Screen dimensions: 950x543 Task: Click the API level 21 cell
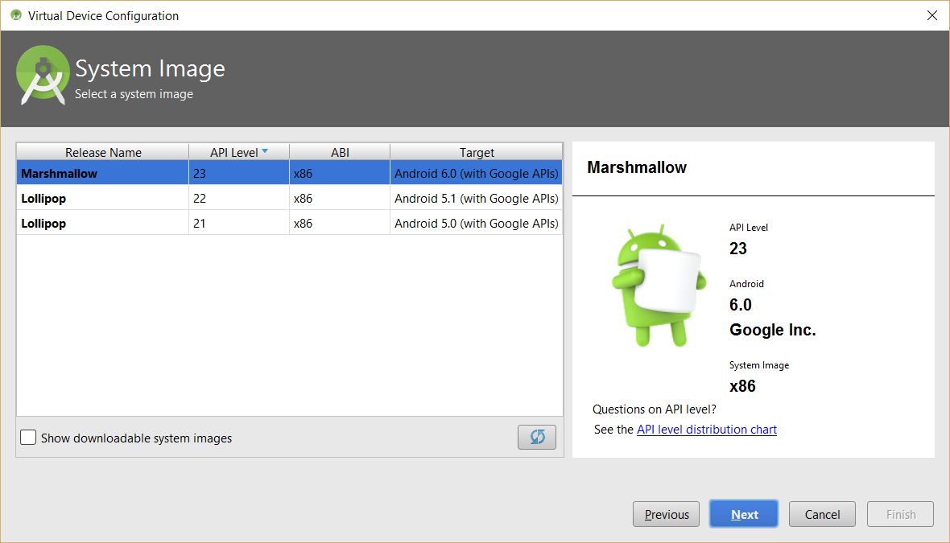tap(239, 223)
